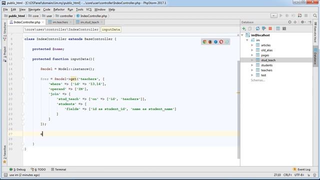Click the Stop square icon in main toolbar
Viewport: 320px width, 180px height.
click(x=306, y=15)
